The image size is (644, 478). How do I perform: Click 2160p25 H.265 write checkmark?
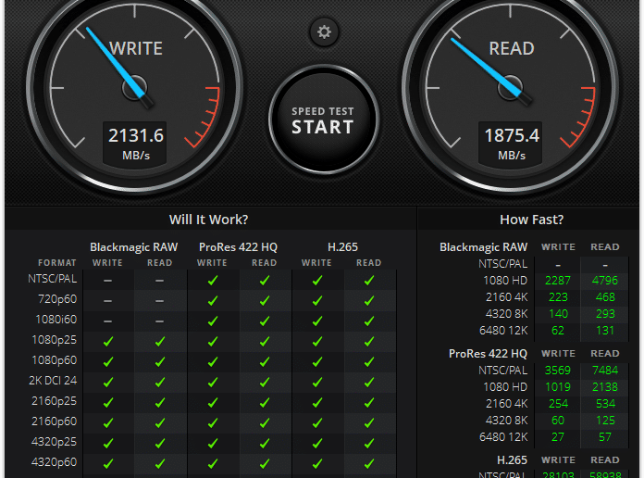tap(317, 402)
